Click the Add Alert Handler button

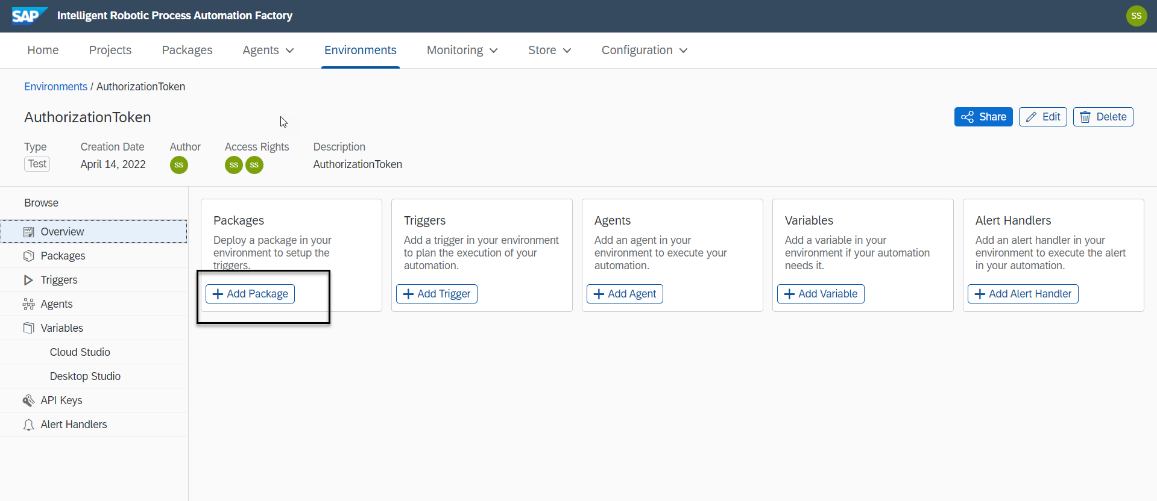[x=1023, y=294]
